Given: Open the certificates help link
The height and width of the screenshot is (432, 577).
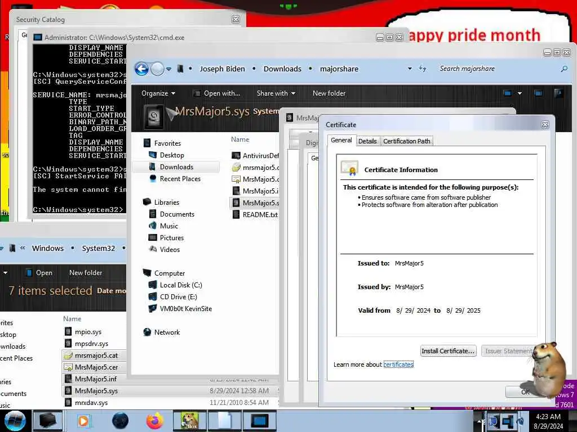Looking at the screenshot, I should click(398, 364).
